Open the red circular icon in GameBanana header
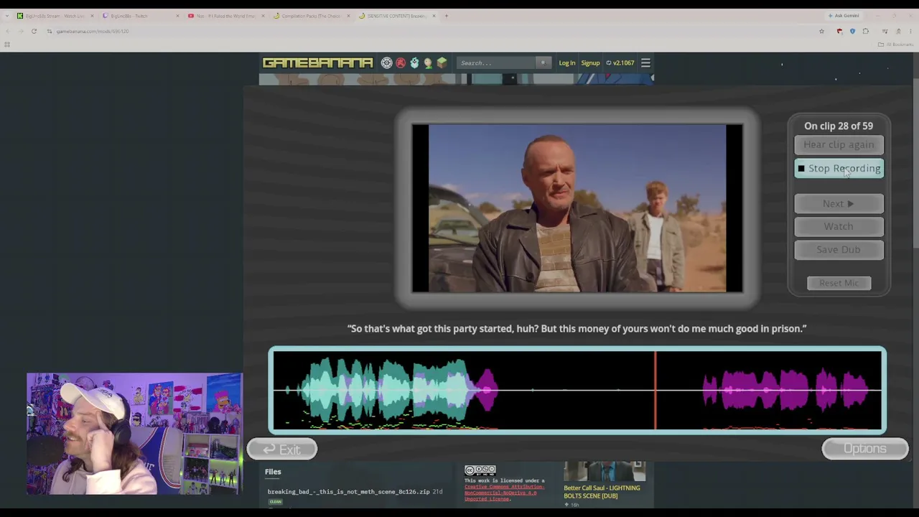 pyautogui.click(x=401, y=63)
